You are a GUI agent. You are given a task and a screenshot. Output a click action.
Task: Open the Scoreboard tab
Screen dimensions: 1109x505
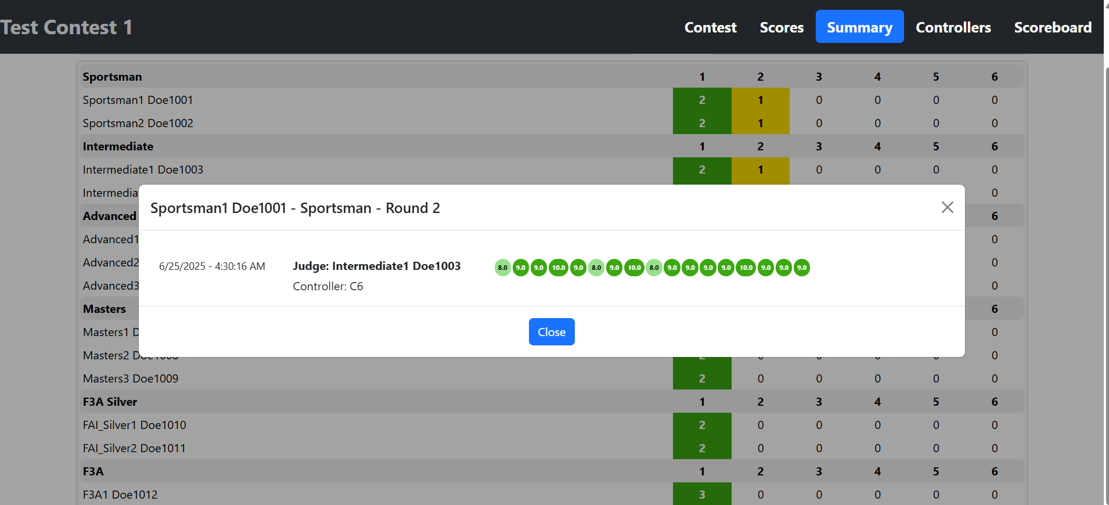(x=1052, y=27)
